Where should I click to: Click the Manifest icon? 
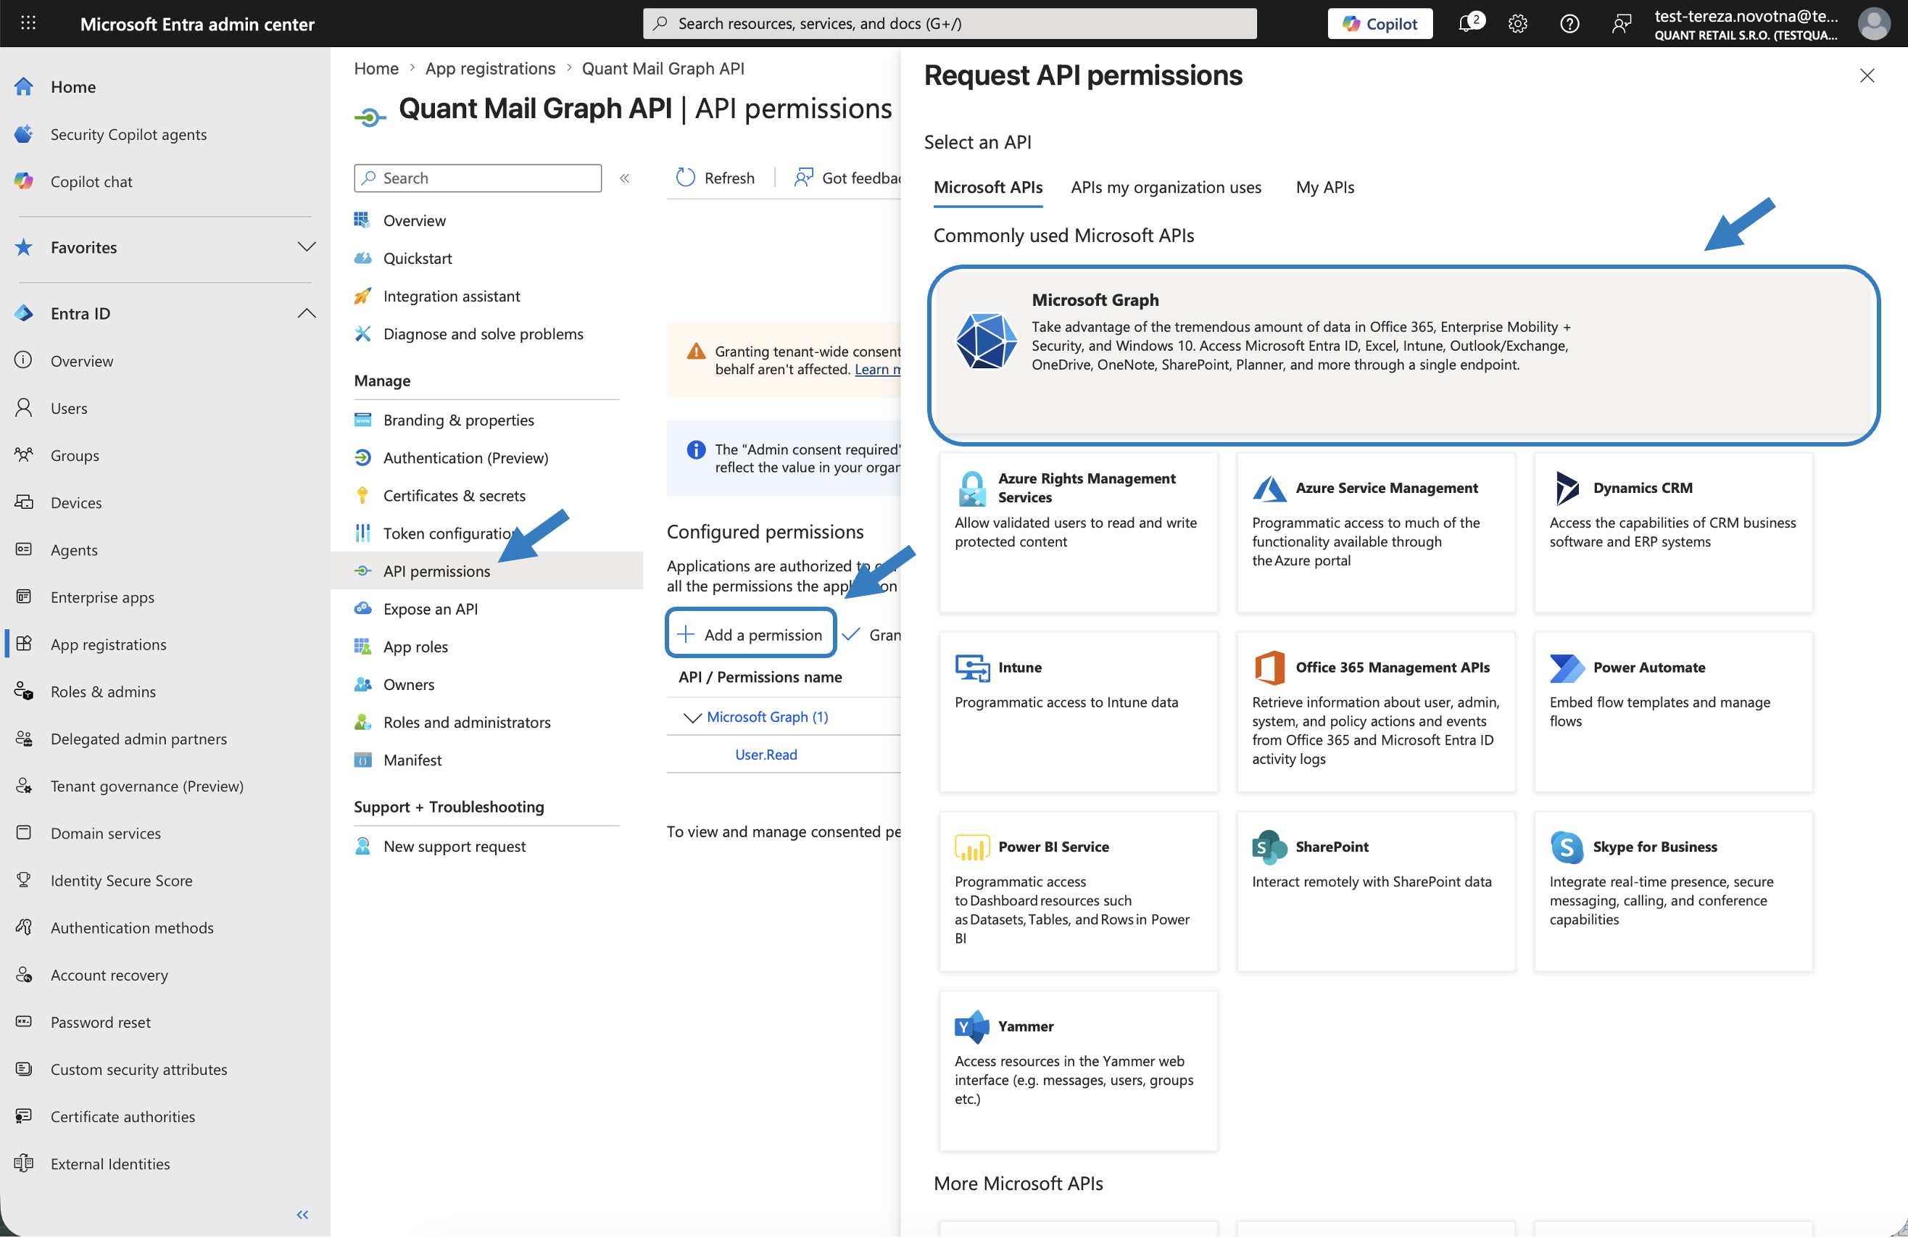click(x=363, y=761)
